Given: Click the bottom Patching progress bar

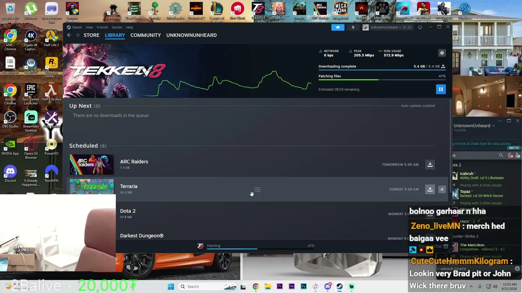Looking at the screenshot, I should pos(260,248).
